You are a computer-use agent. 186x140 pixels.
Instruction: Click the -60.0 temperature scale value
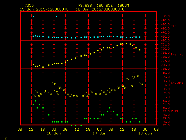coord(165,41)
